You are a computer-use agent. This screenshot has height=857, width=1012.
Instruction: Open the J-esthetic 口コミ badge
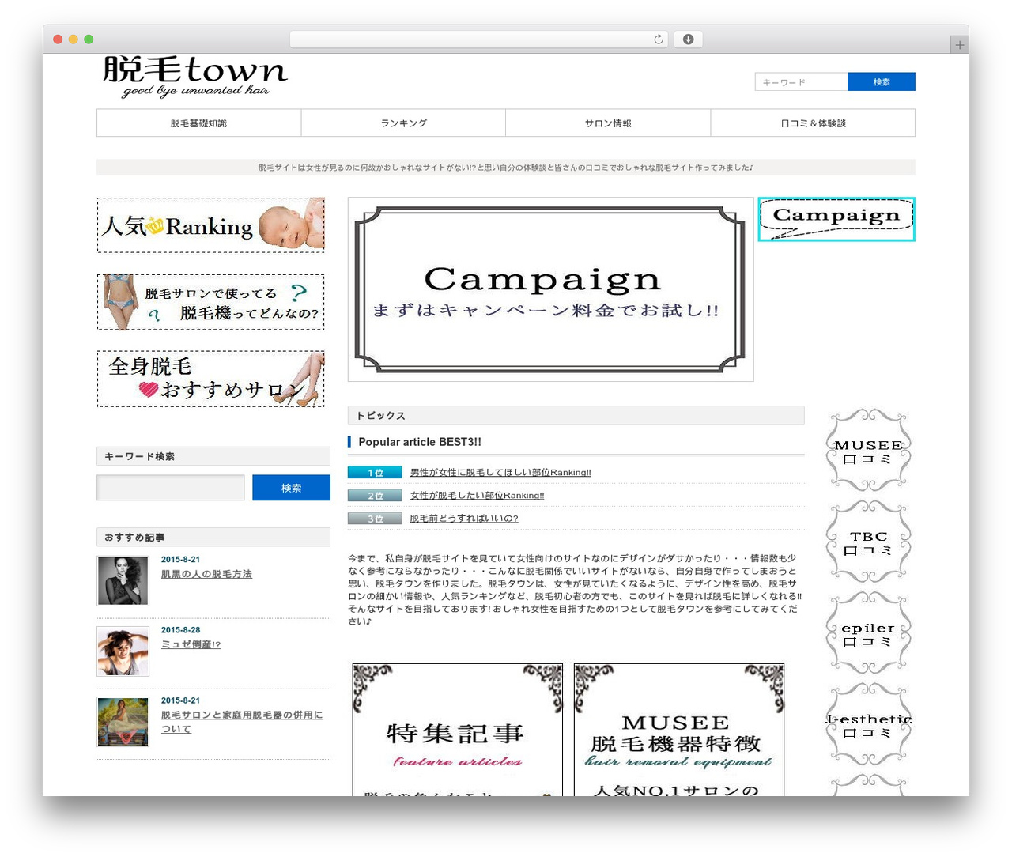[x=868, y=725]
